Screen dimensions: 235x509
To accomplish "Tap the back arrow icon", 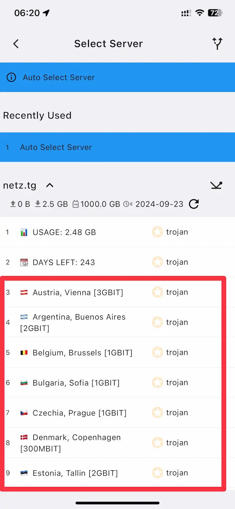I will pos(16,44).
